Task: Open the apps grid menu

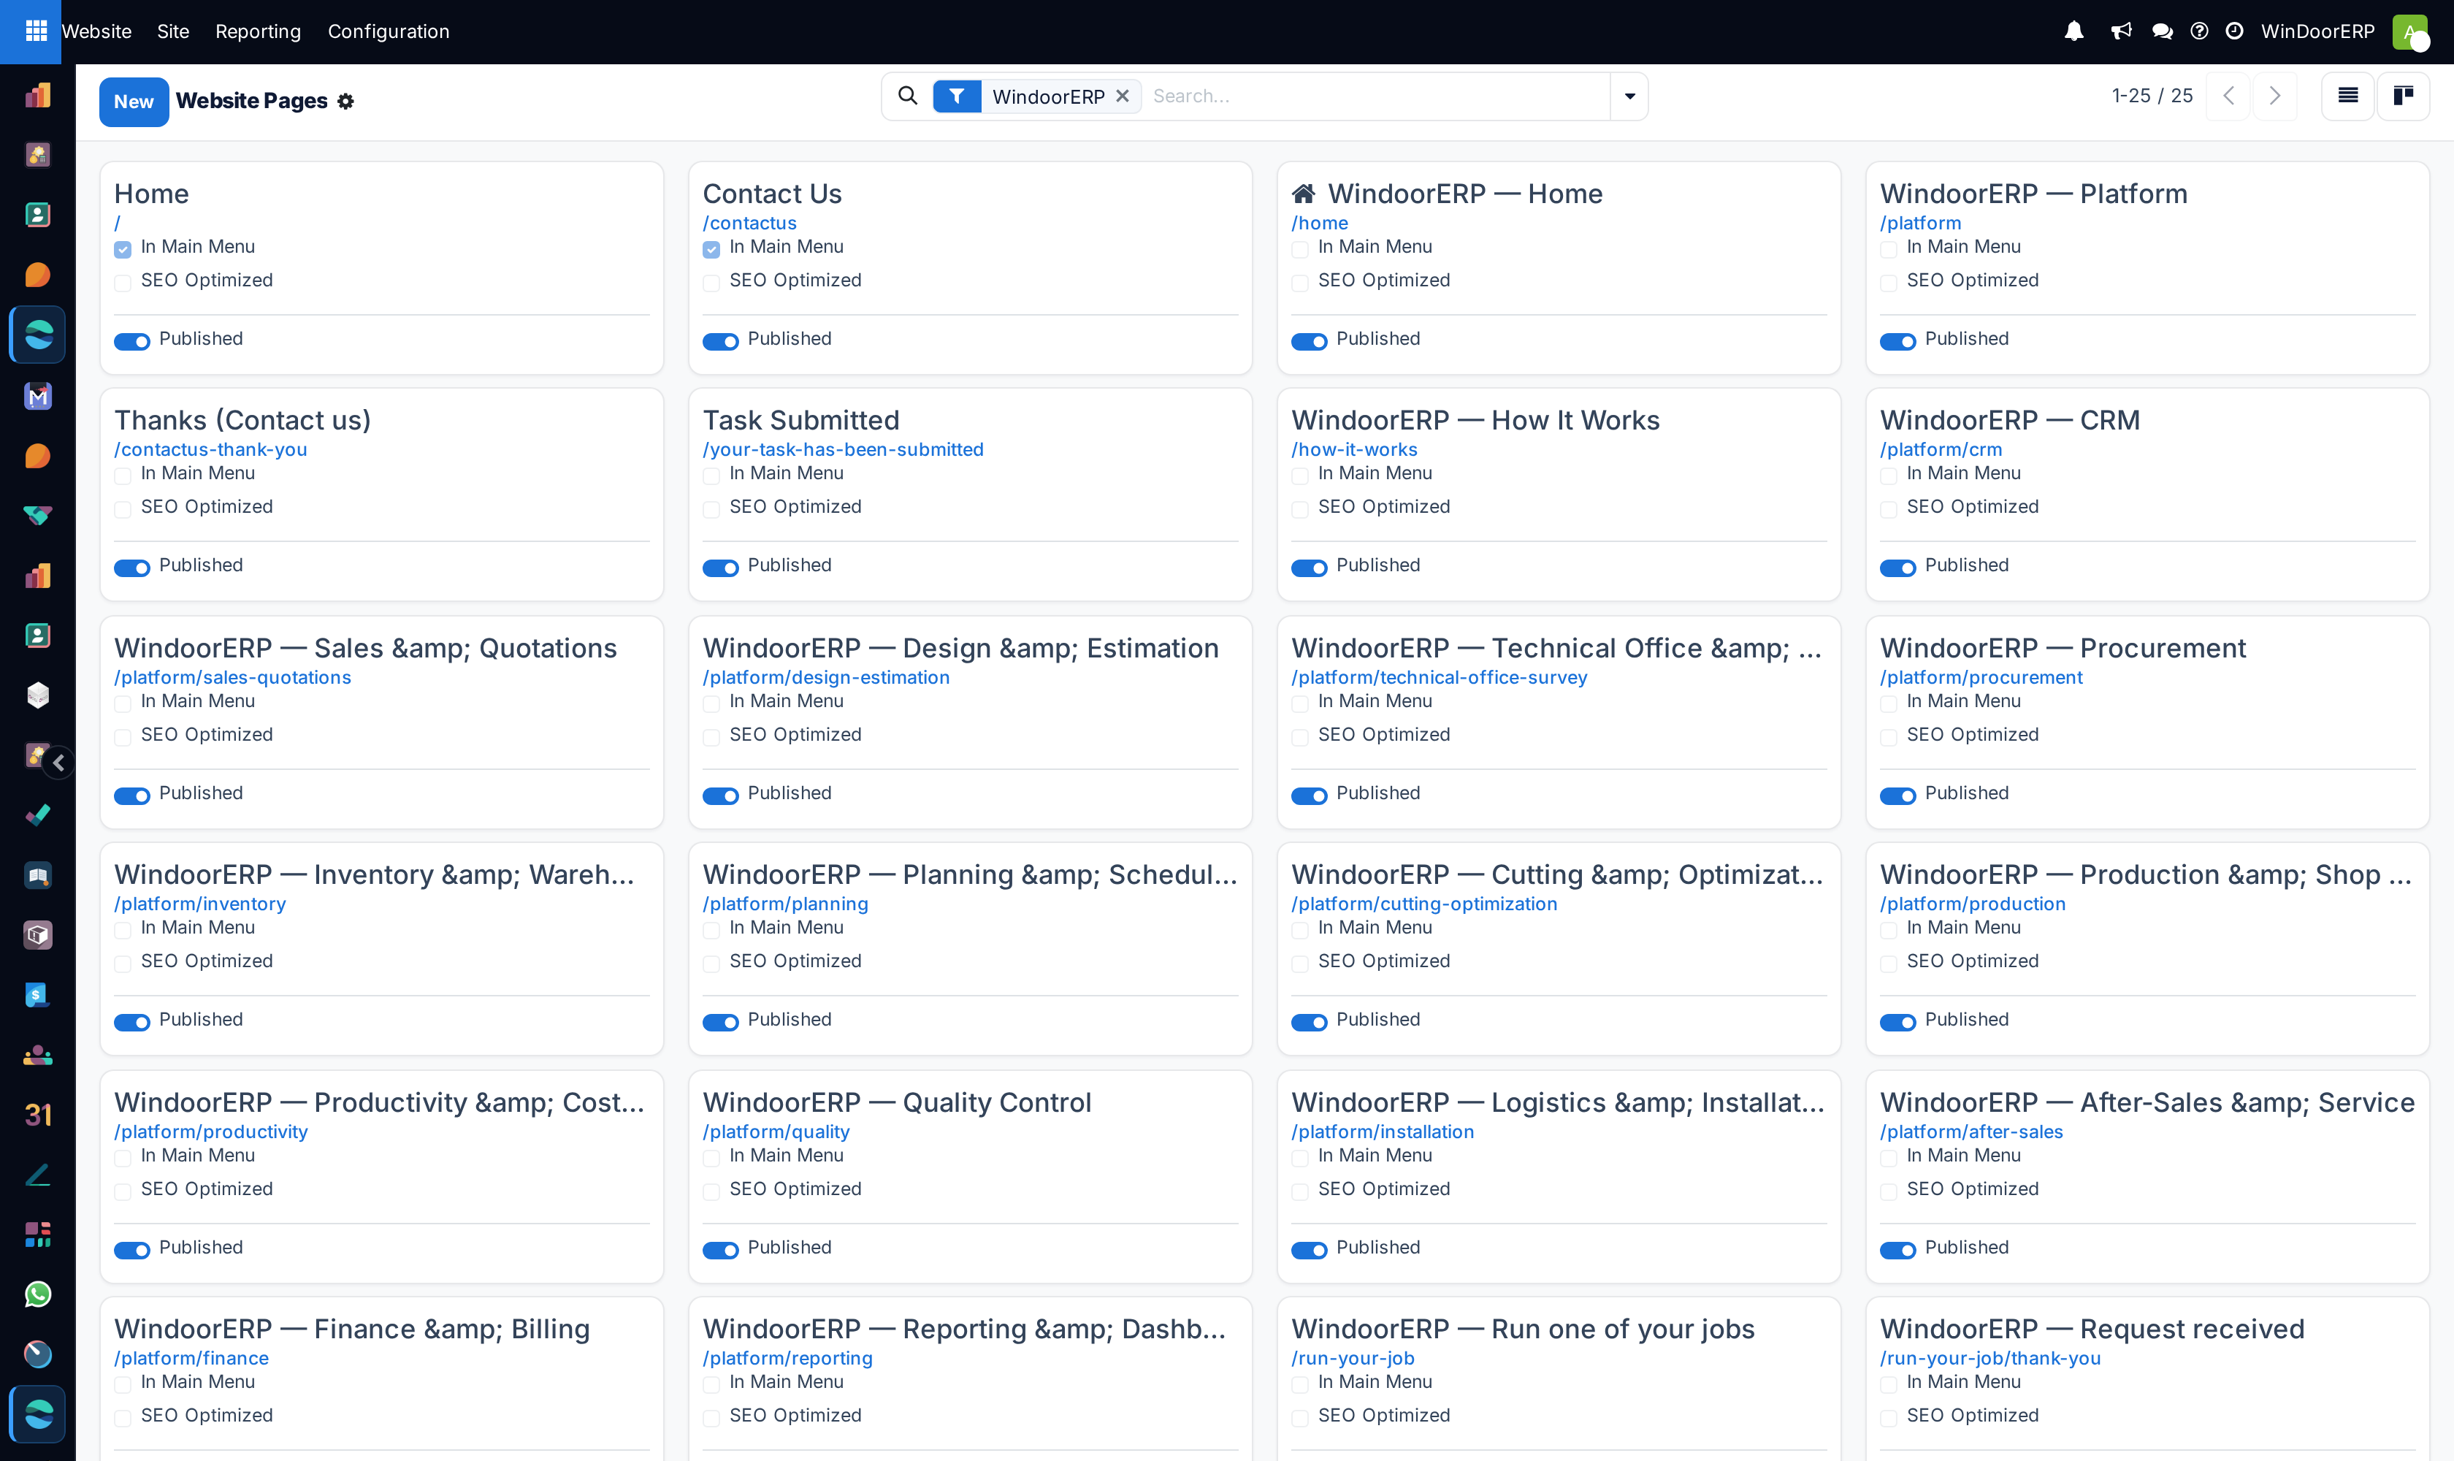Action: point(36,31)
